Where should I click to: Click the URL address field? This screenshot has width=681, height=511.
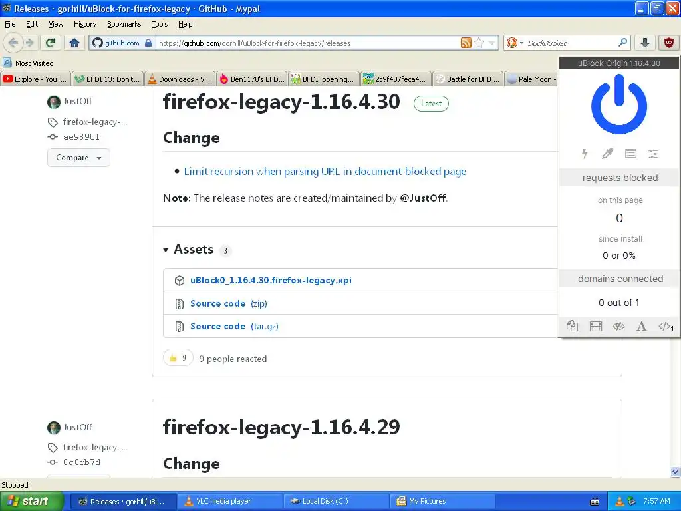point(307,43)
